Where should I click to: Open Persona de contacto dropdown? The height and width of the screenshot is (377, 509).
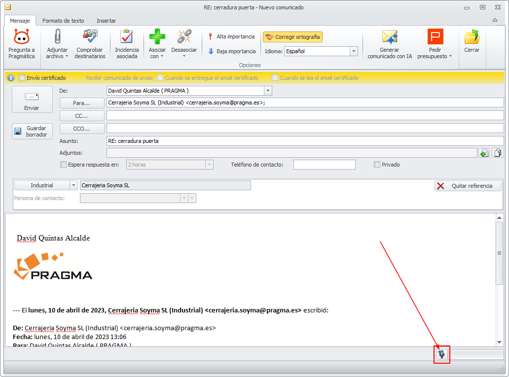click(184, 198)
